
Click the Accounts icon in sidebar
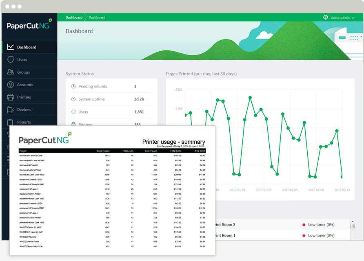(x=11, y=85)
